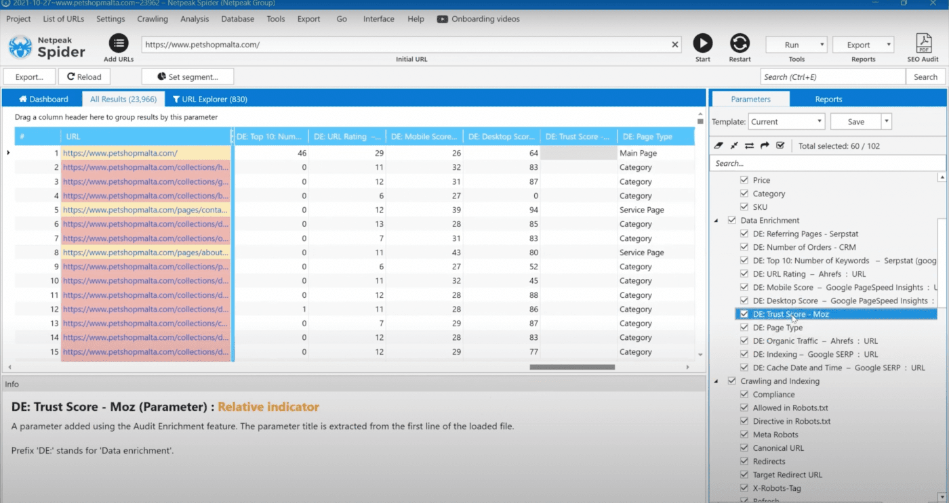Screen dimensions: 949x503
Task: Open the Template dropdown showing Current
Action: 786,122
